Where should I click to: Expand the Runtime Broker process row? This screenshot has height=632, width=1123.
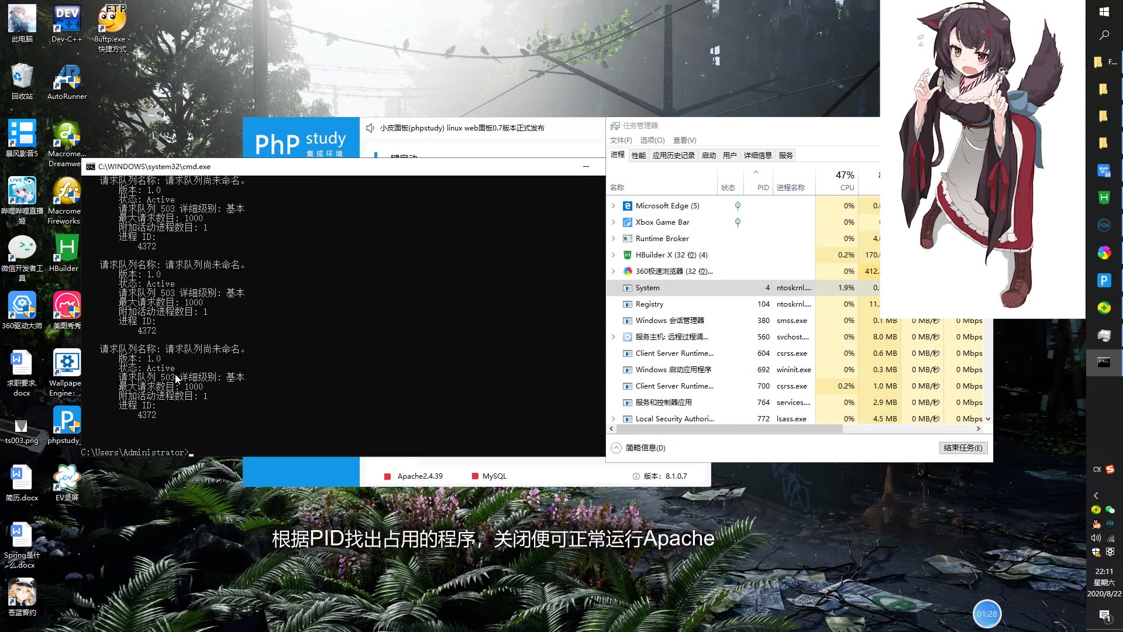click(x=613, y=239)
